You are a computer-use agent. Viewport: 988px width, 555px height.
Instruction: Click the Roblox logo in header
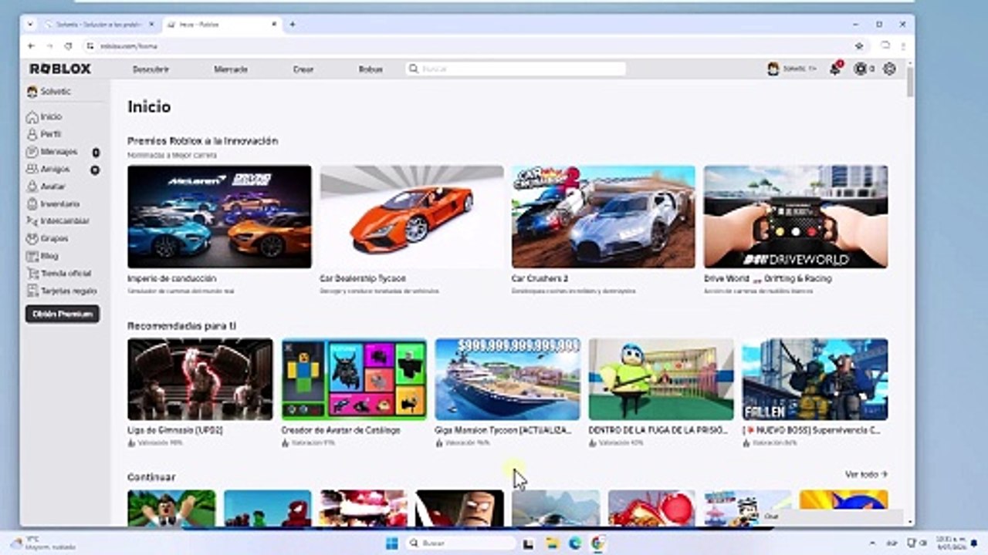coord(60,69)
